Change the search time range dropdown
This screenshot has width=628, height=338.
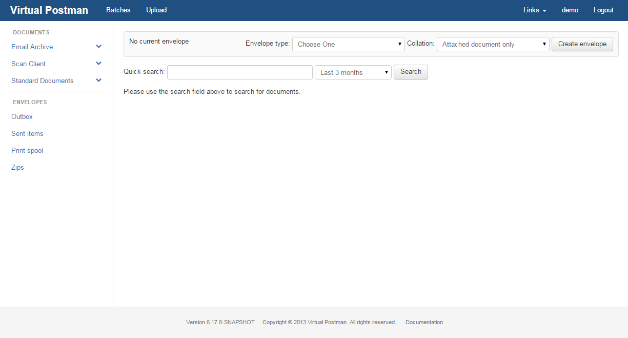(x=353, y=72)
